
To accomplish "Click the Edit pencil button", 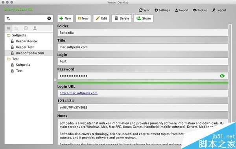I will 101,18.
